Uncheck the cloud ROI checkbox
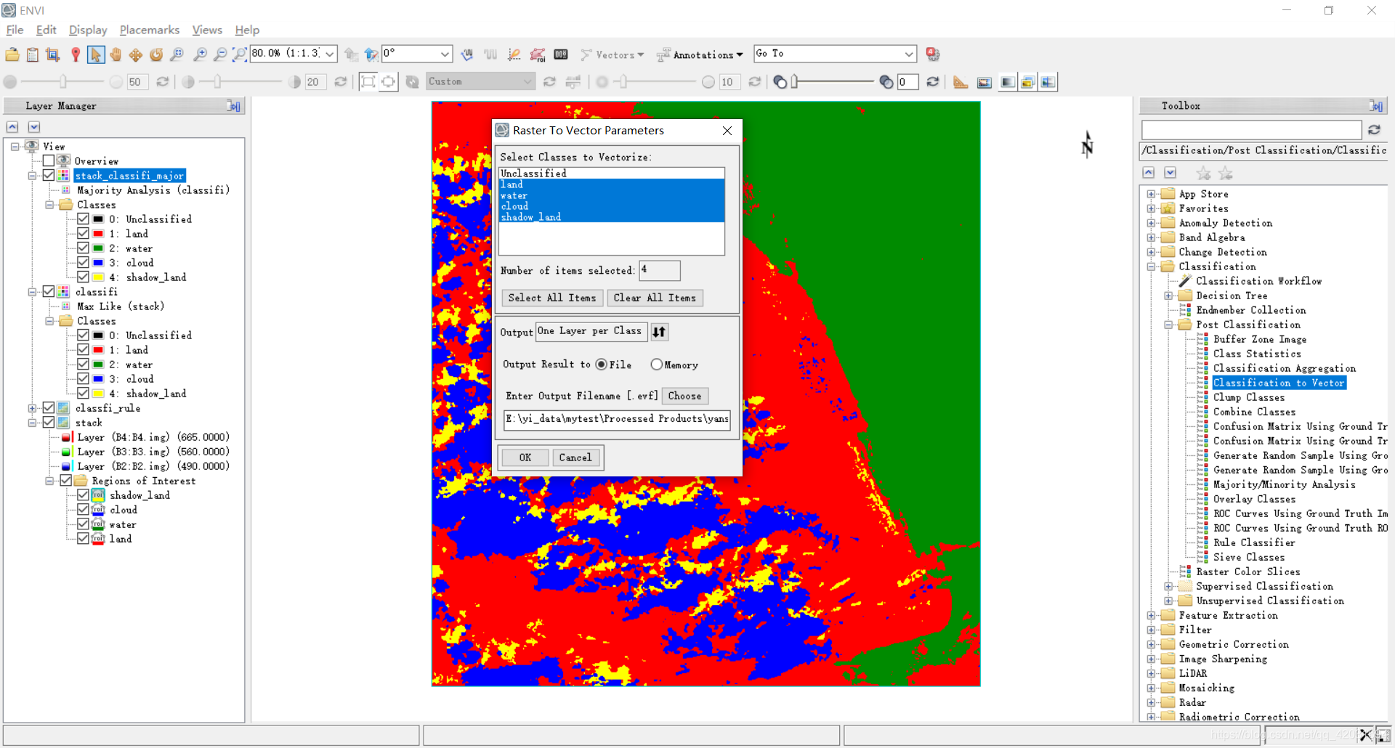The height and width of the screenshot is (748, 1395). click(x=84, y=509)
